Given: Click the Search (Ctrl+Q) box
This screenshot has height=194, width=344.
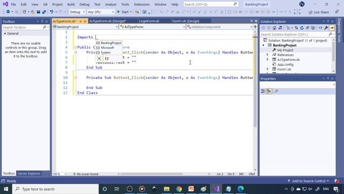Looking at the screenshot, I should [211, 4].
